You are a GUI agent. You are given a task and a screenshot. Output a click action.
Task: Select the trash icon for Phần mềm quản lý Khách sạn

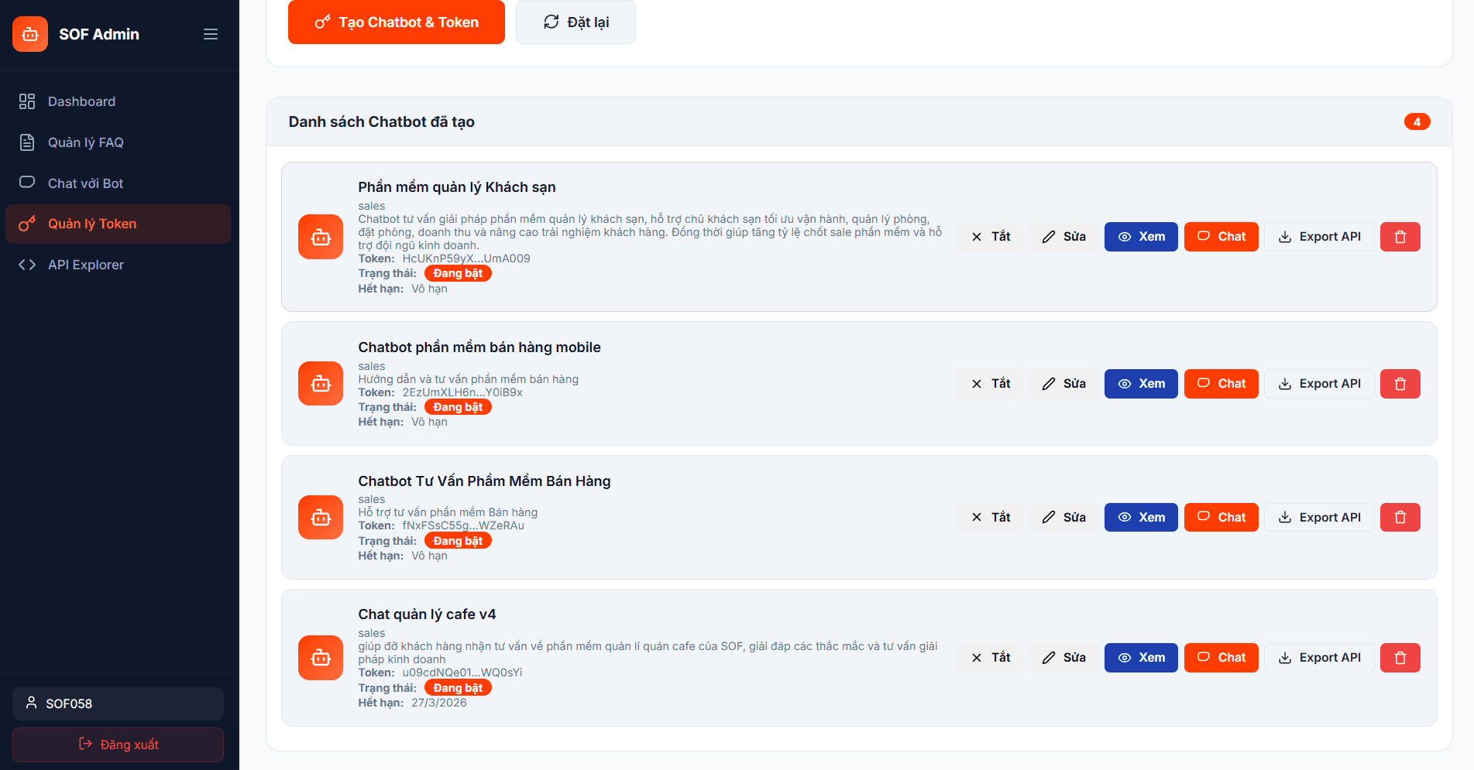1400,236
